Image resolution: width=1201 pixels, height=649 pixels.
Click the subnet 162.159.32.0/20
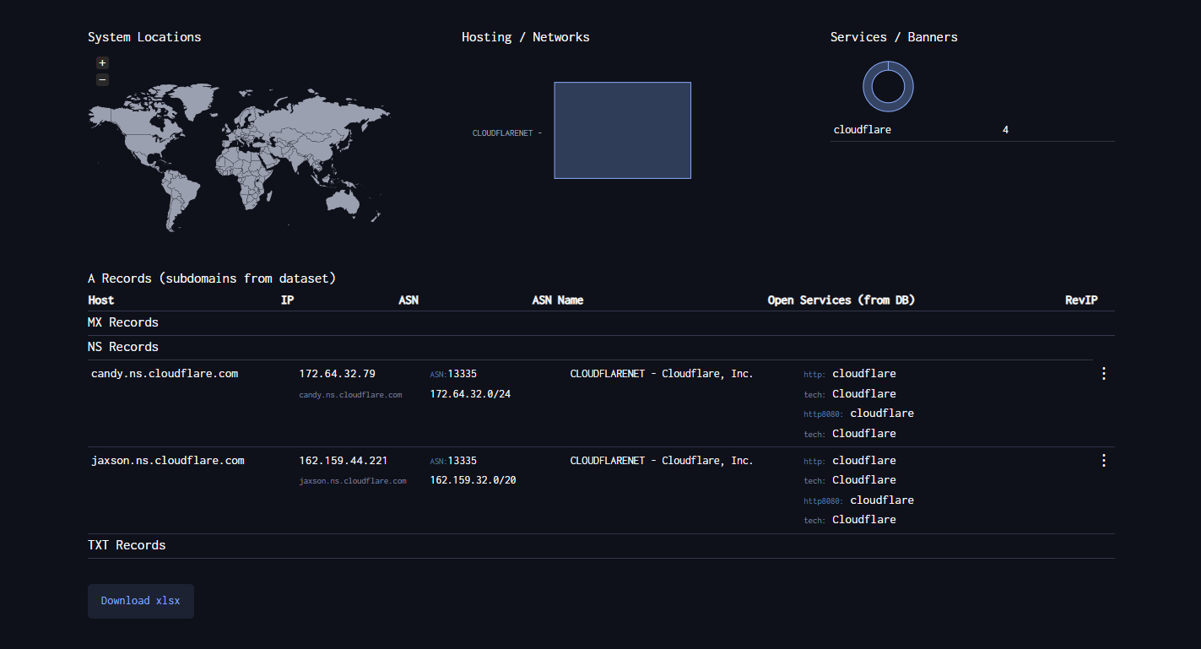pos(473,479)
